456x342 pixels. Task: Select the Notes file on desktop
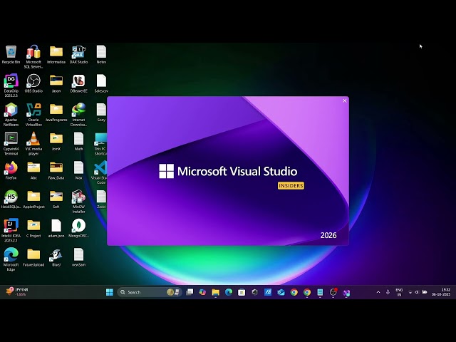click(x=101, y=54)
